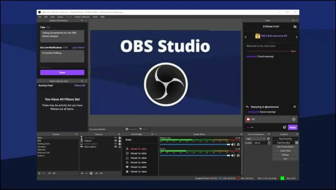The image size is (336, 190).
Task: Open the Docks menu
Action: pyautogui.click(x=60, y=17)
